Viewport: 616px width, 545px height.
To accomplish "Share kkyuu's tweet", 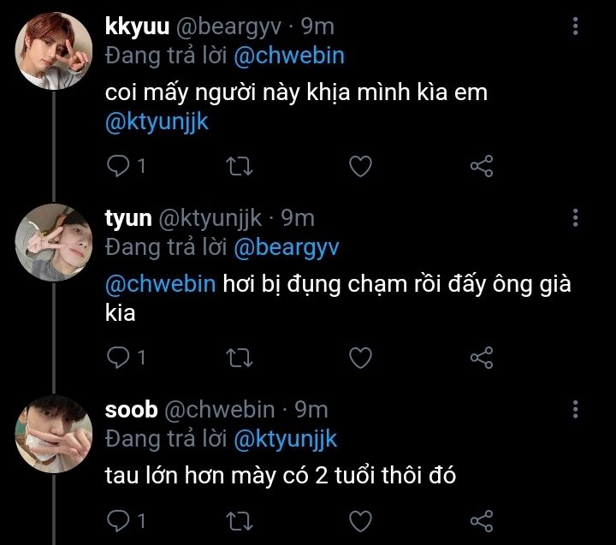I will pos(483,166).
